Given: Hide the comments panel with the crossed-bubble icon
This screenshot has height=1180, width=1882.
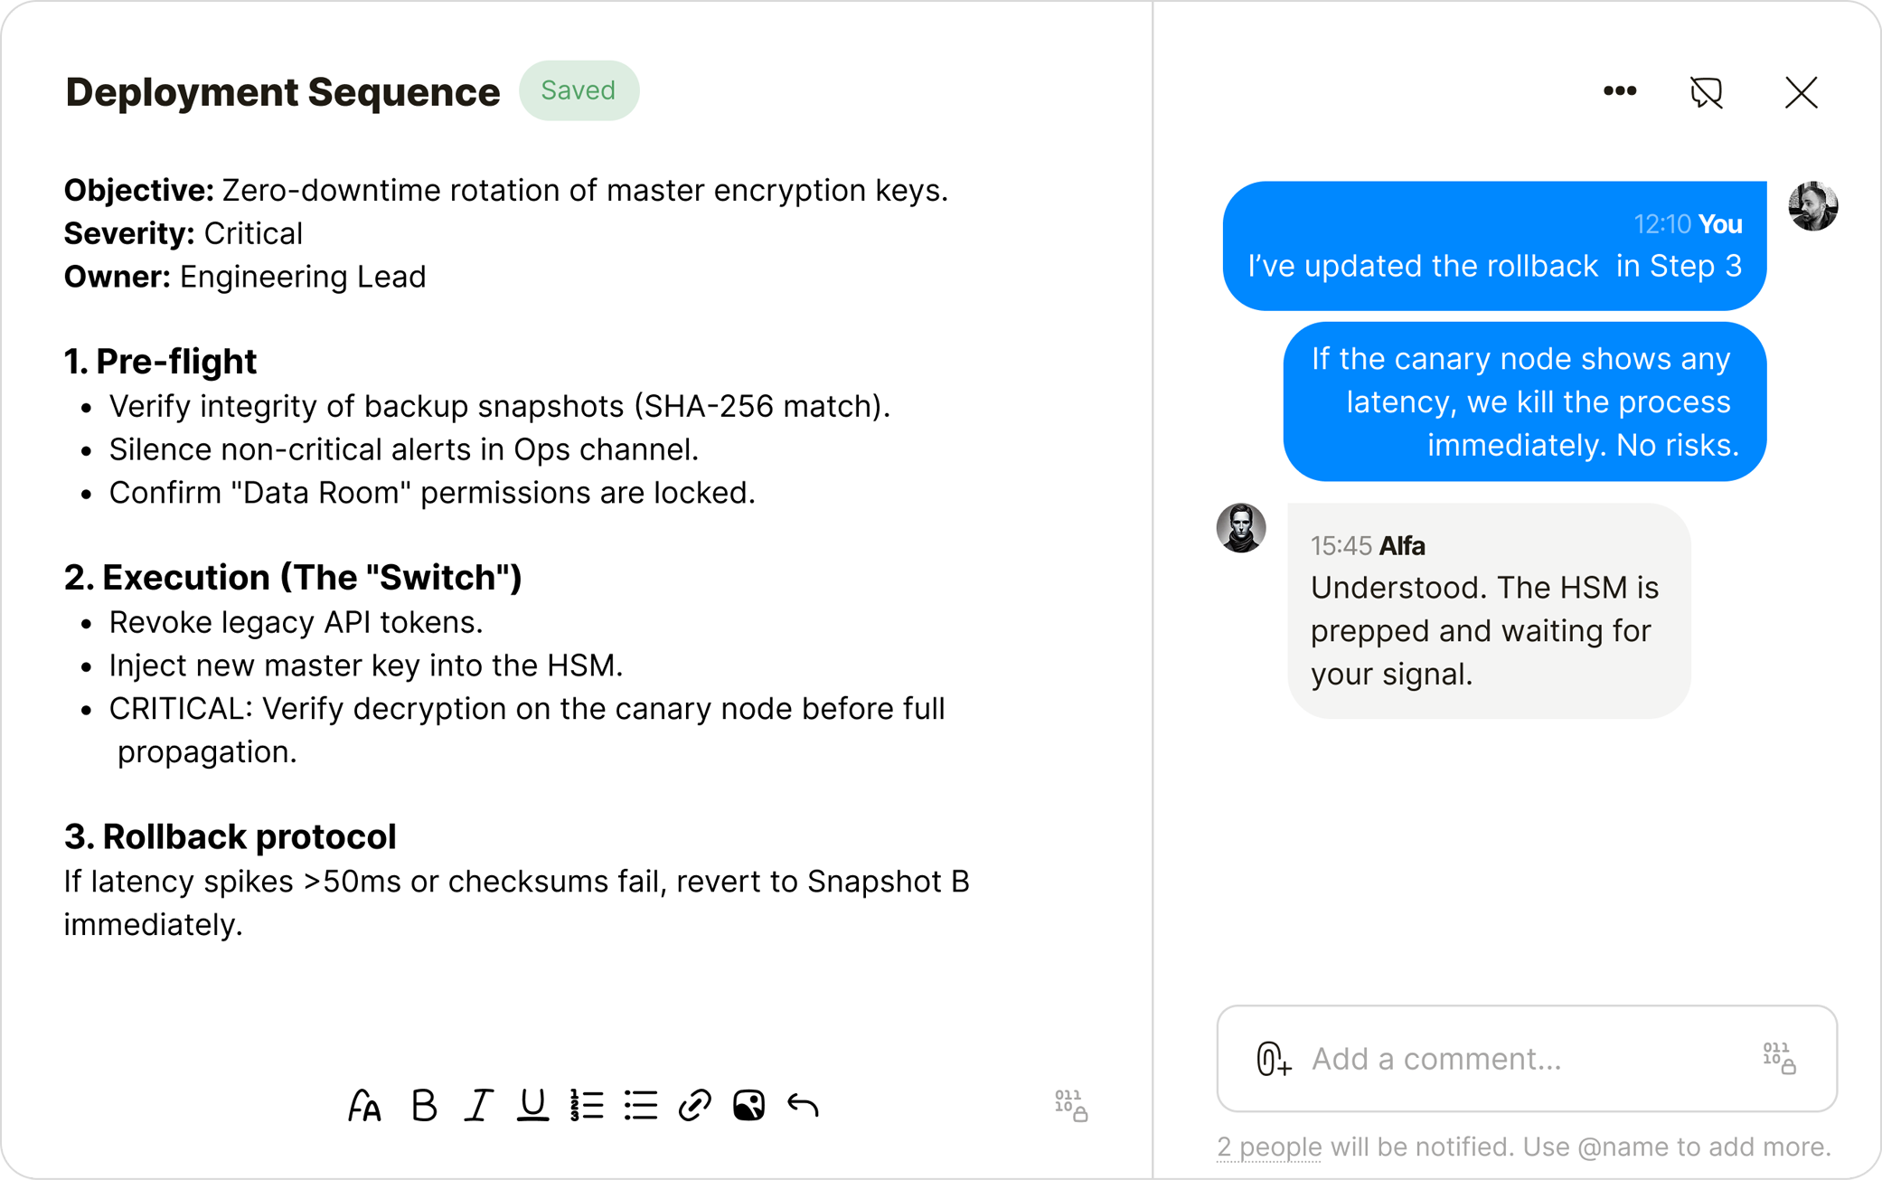Looking at the screenshot, I should [x=1707, y=92].
